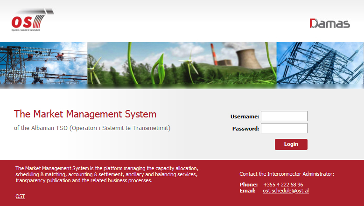Image resolution: width=364 pixels, height=206 pixels.
Task: Click the transmission pylon banner photo
Action: point(320,64)
